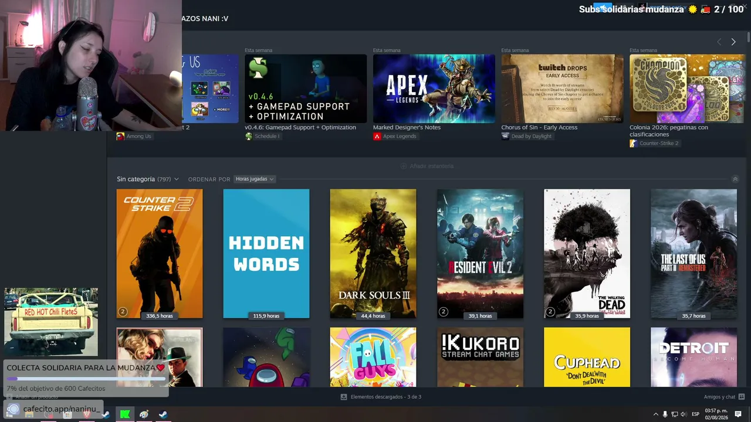The height and width of the screenshot is (422, 751).
Task: Click the Counter-Strike 2 small game icon
Action: [633, 144]
